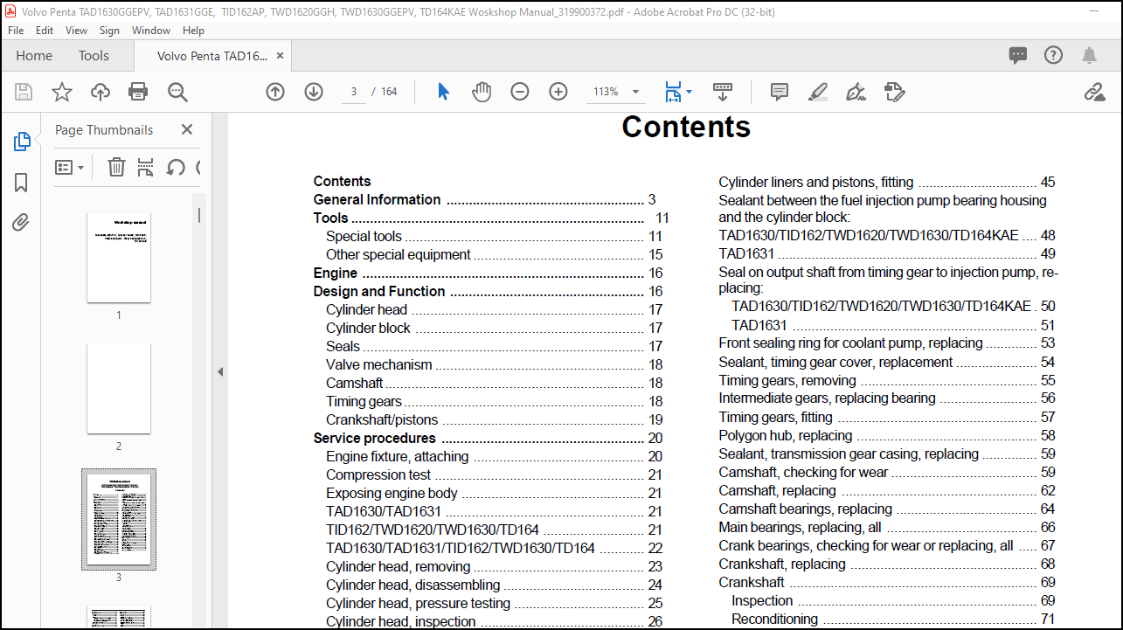Click the insert/print pages icon in thumbnails
The height and width of the screenshot is (630, 1123).
[146, 167]
